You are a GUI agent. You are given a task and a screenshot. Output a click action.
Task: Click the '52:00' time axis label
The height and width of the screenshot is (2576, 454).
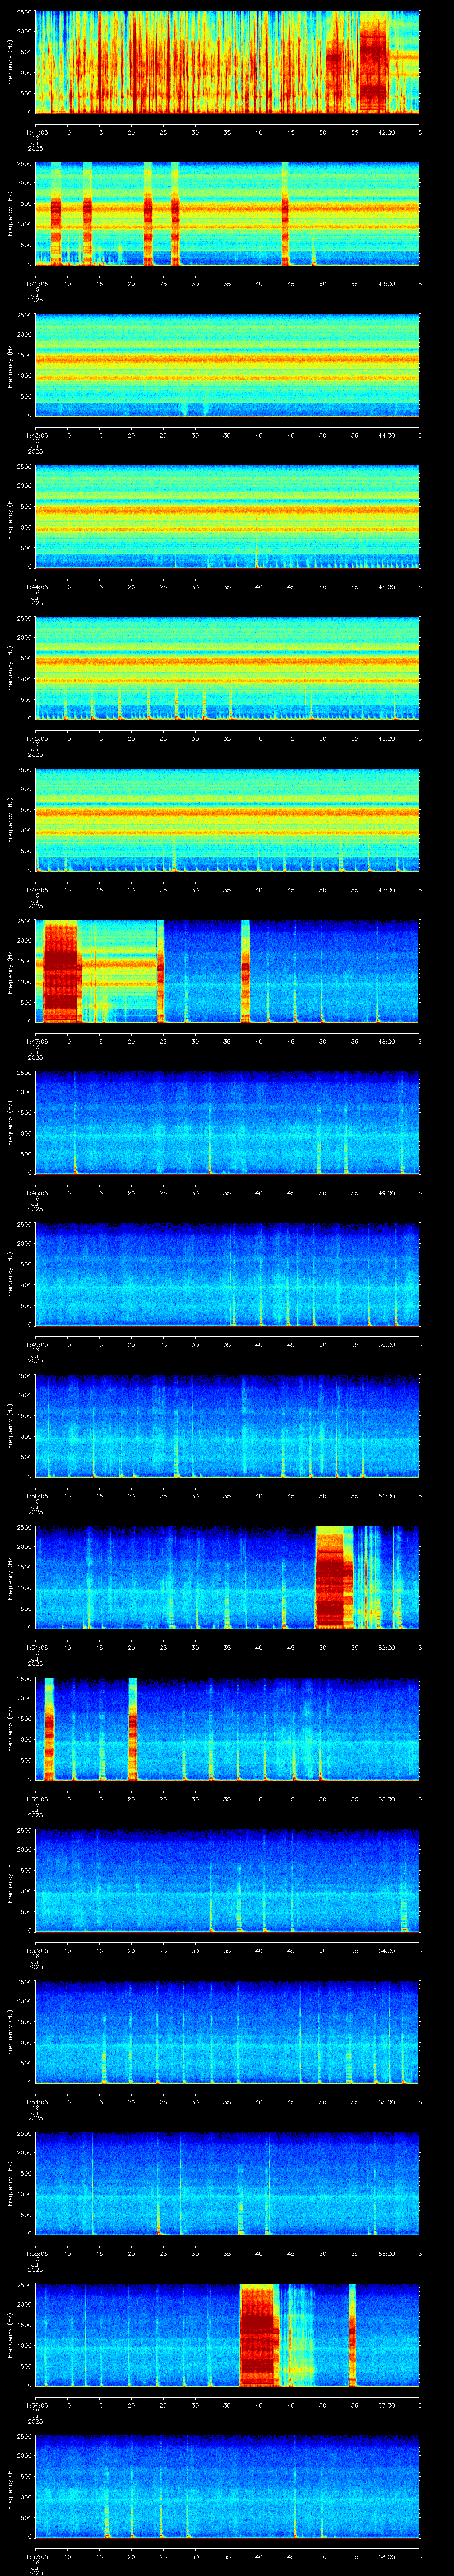pos(386,1647)
